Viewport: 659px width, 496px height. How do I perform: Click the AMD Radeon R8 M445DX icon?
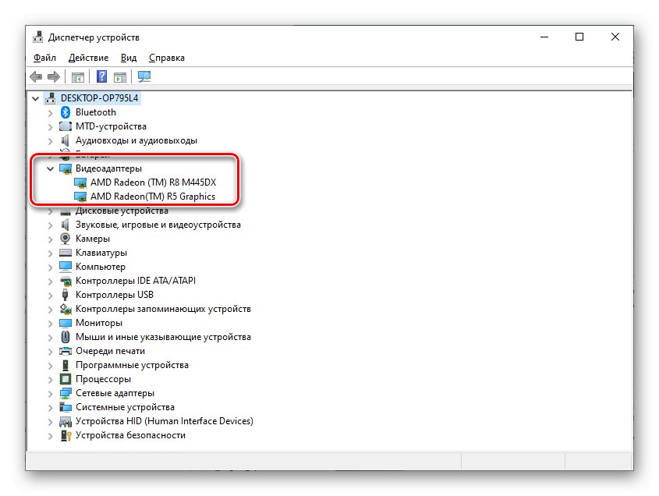(x=80, y=182)
